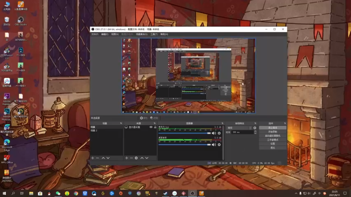
Task: Open Chrome from the taskbar
Action: 76,193
